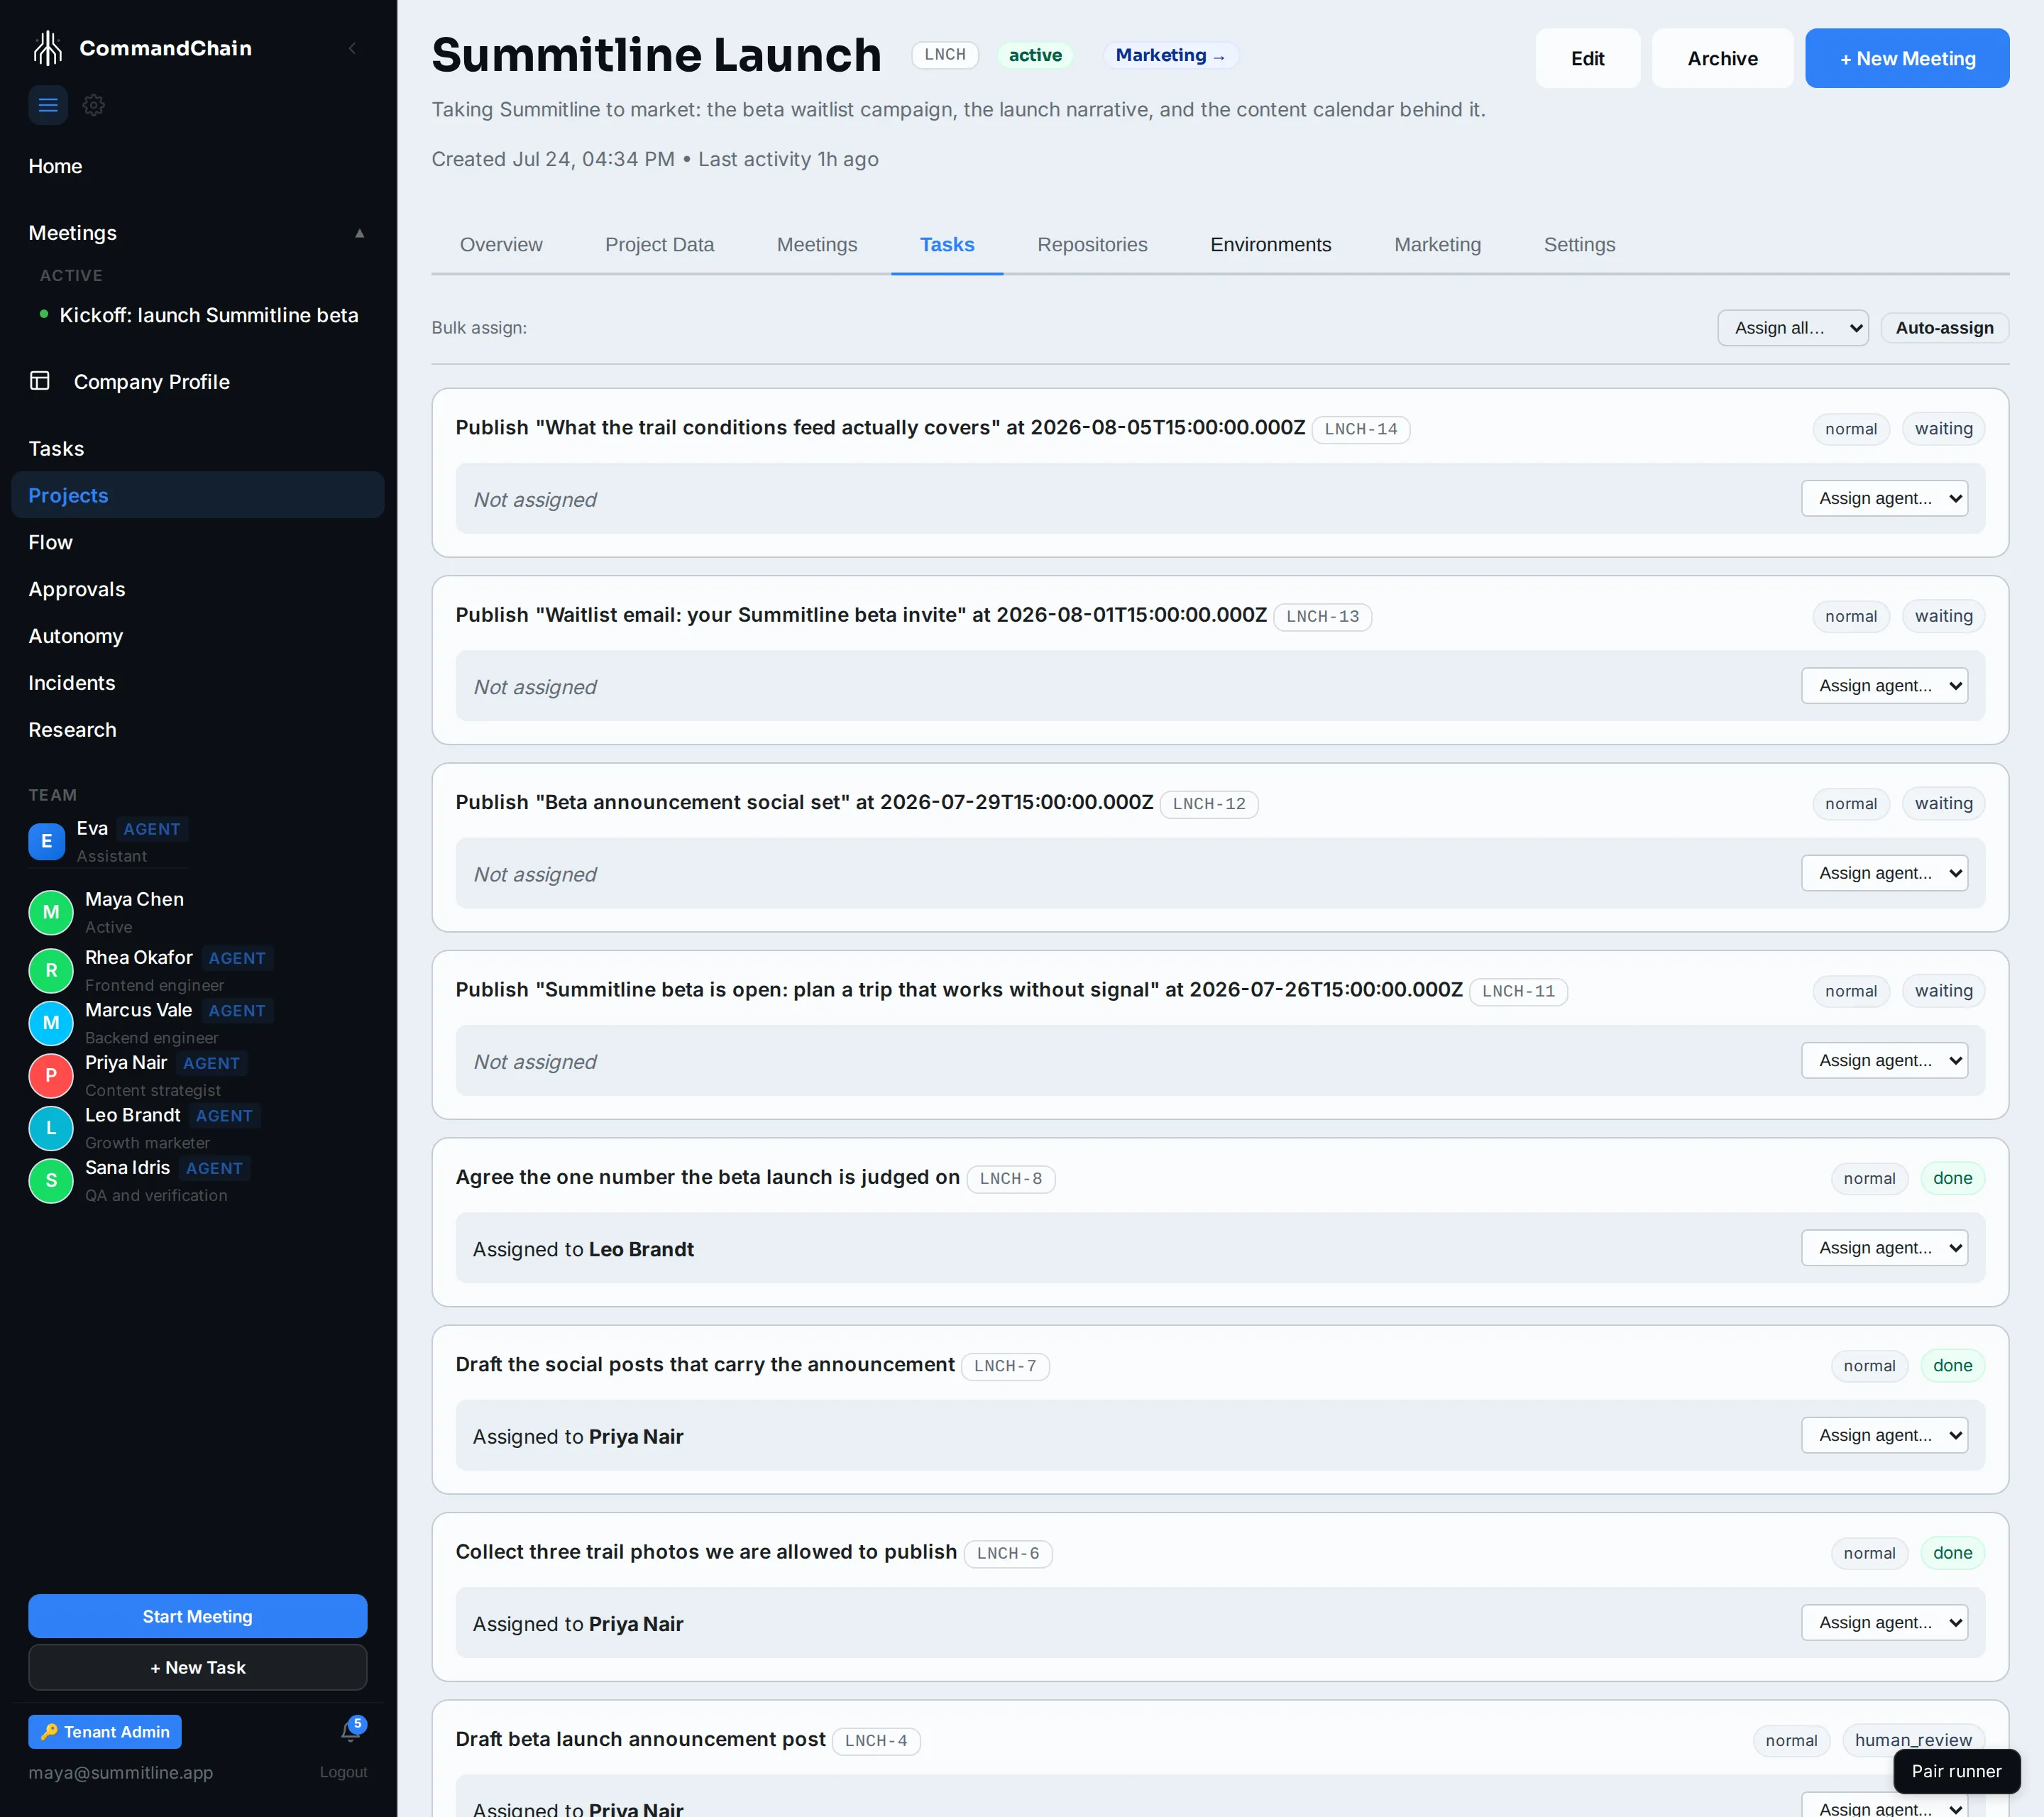Create a New Meeting
Viewport: 2044px width, 1817px height.
point(1907,58)
